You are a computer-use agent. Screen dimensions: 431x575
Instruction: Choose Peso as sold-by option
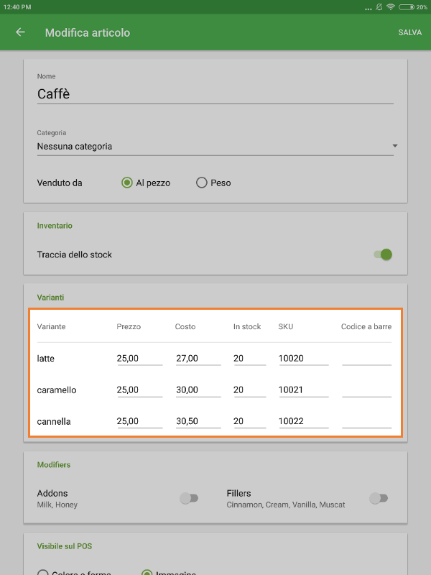(x=202, y=183)
